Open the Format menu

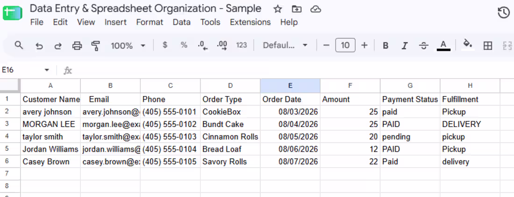point(150,22)
